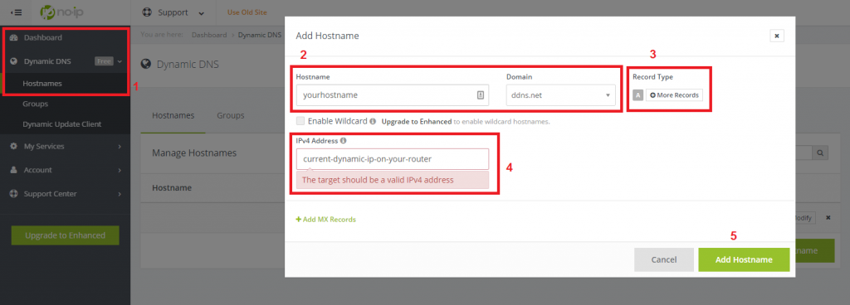This screenshot has height=305, width=850.
Task: Click the info icon beside Enable Wildcard
Action: (373, 122)
